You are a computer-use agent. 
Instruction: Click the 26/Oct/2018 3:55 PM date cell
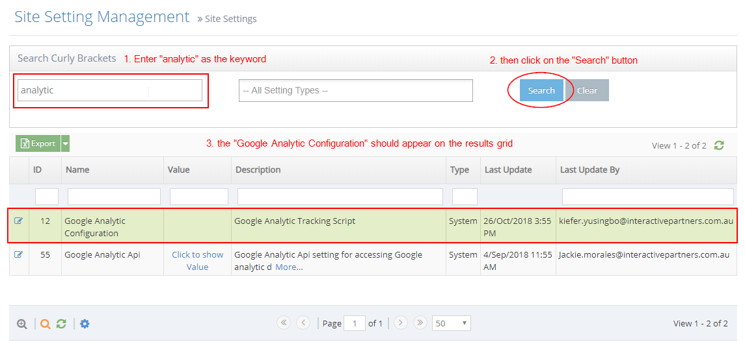tap(518, 227)
